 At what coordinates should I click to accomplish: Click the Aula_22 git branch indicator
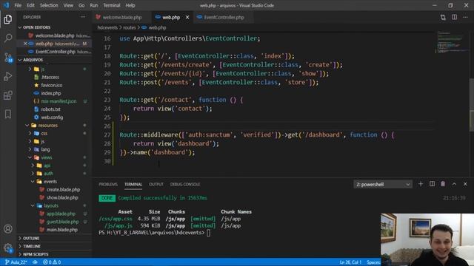[x=16, y=262]
